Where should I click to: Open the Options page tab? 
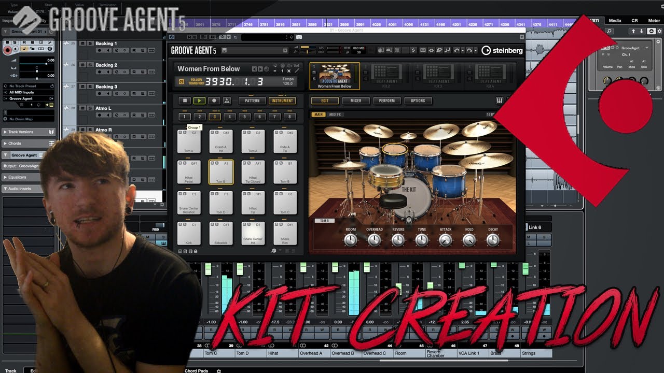[x=418, y=101]
